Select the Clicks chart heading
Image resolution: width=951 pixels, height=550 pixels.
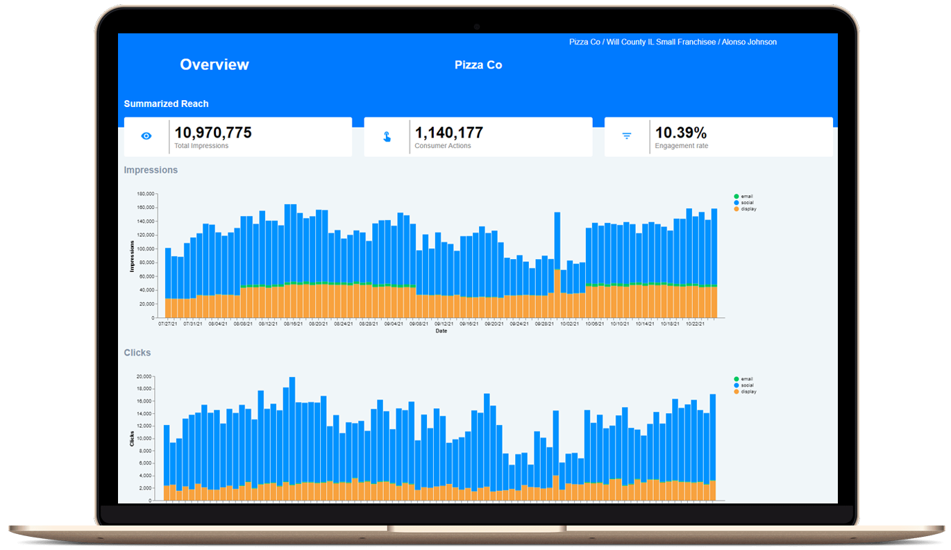coord(137,353)
